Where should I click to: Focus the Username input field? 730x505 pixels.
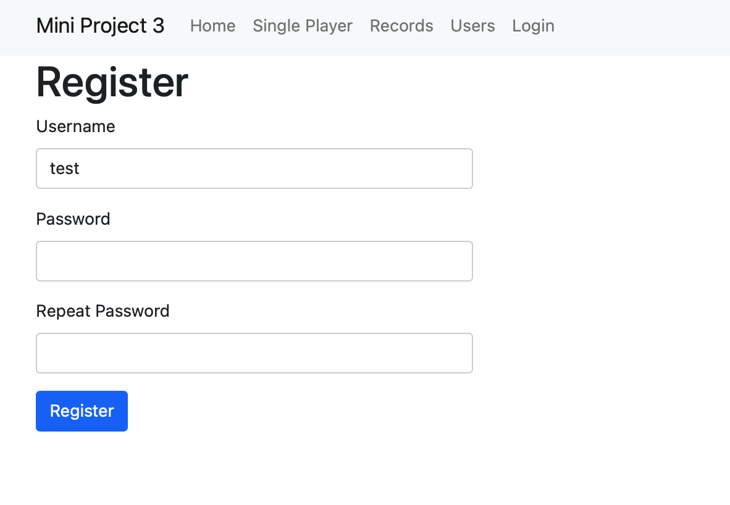254,169
